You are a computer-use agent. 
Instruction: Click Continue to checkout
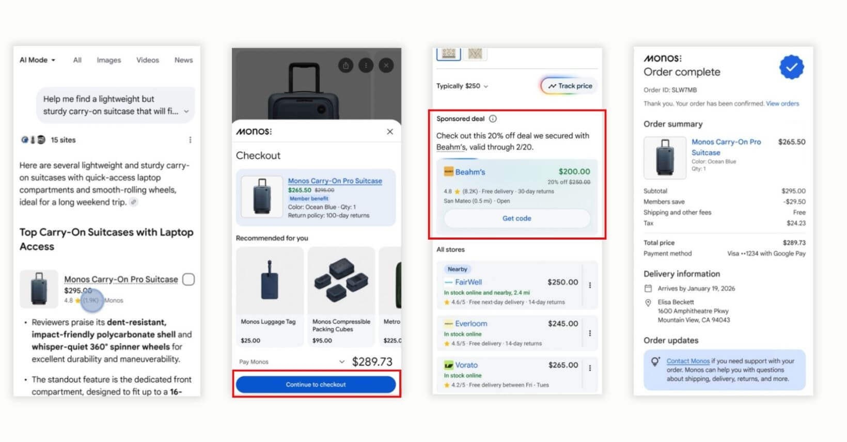(x=317, y=384)
